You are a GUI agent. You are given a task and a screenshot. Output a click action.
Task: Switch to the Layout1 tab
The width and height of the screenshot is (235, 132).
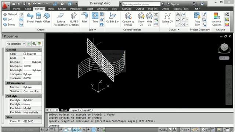[75, 110]
